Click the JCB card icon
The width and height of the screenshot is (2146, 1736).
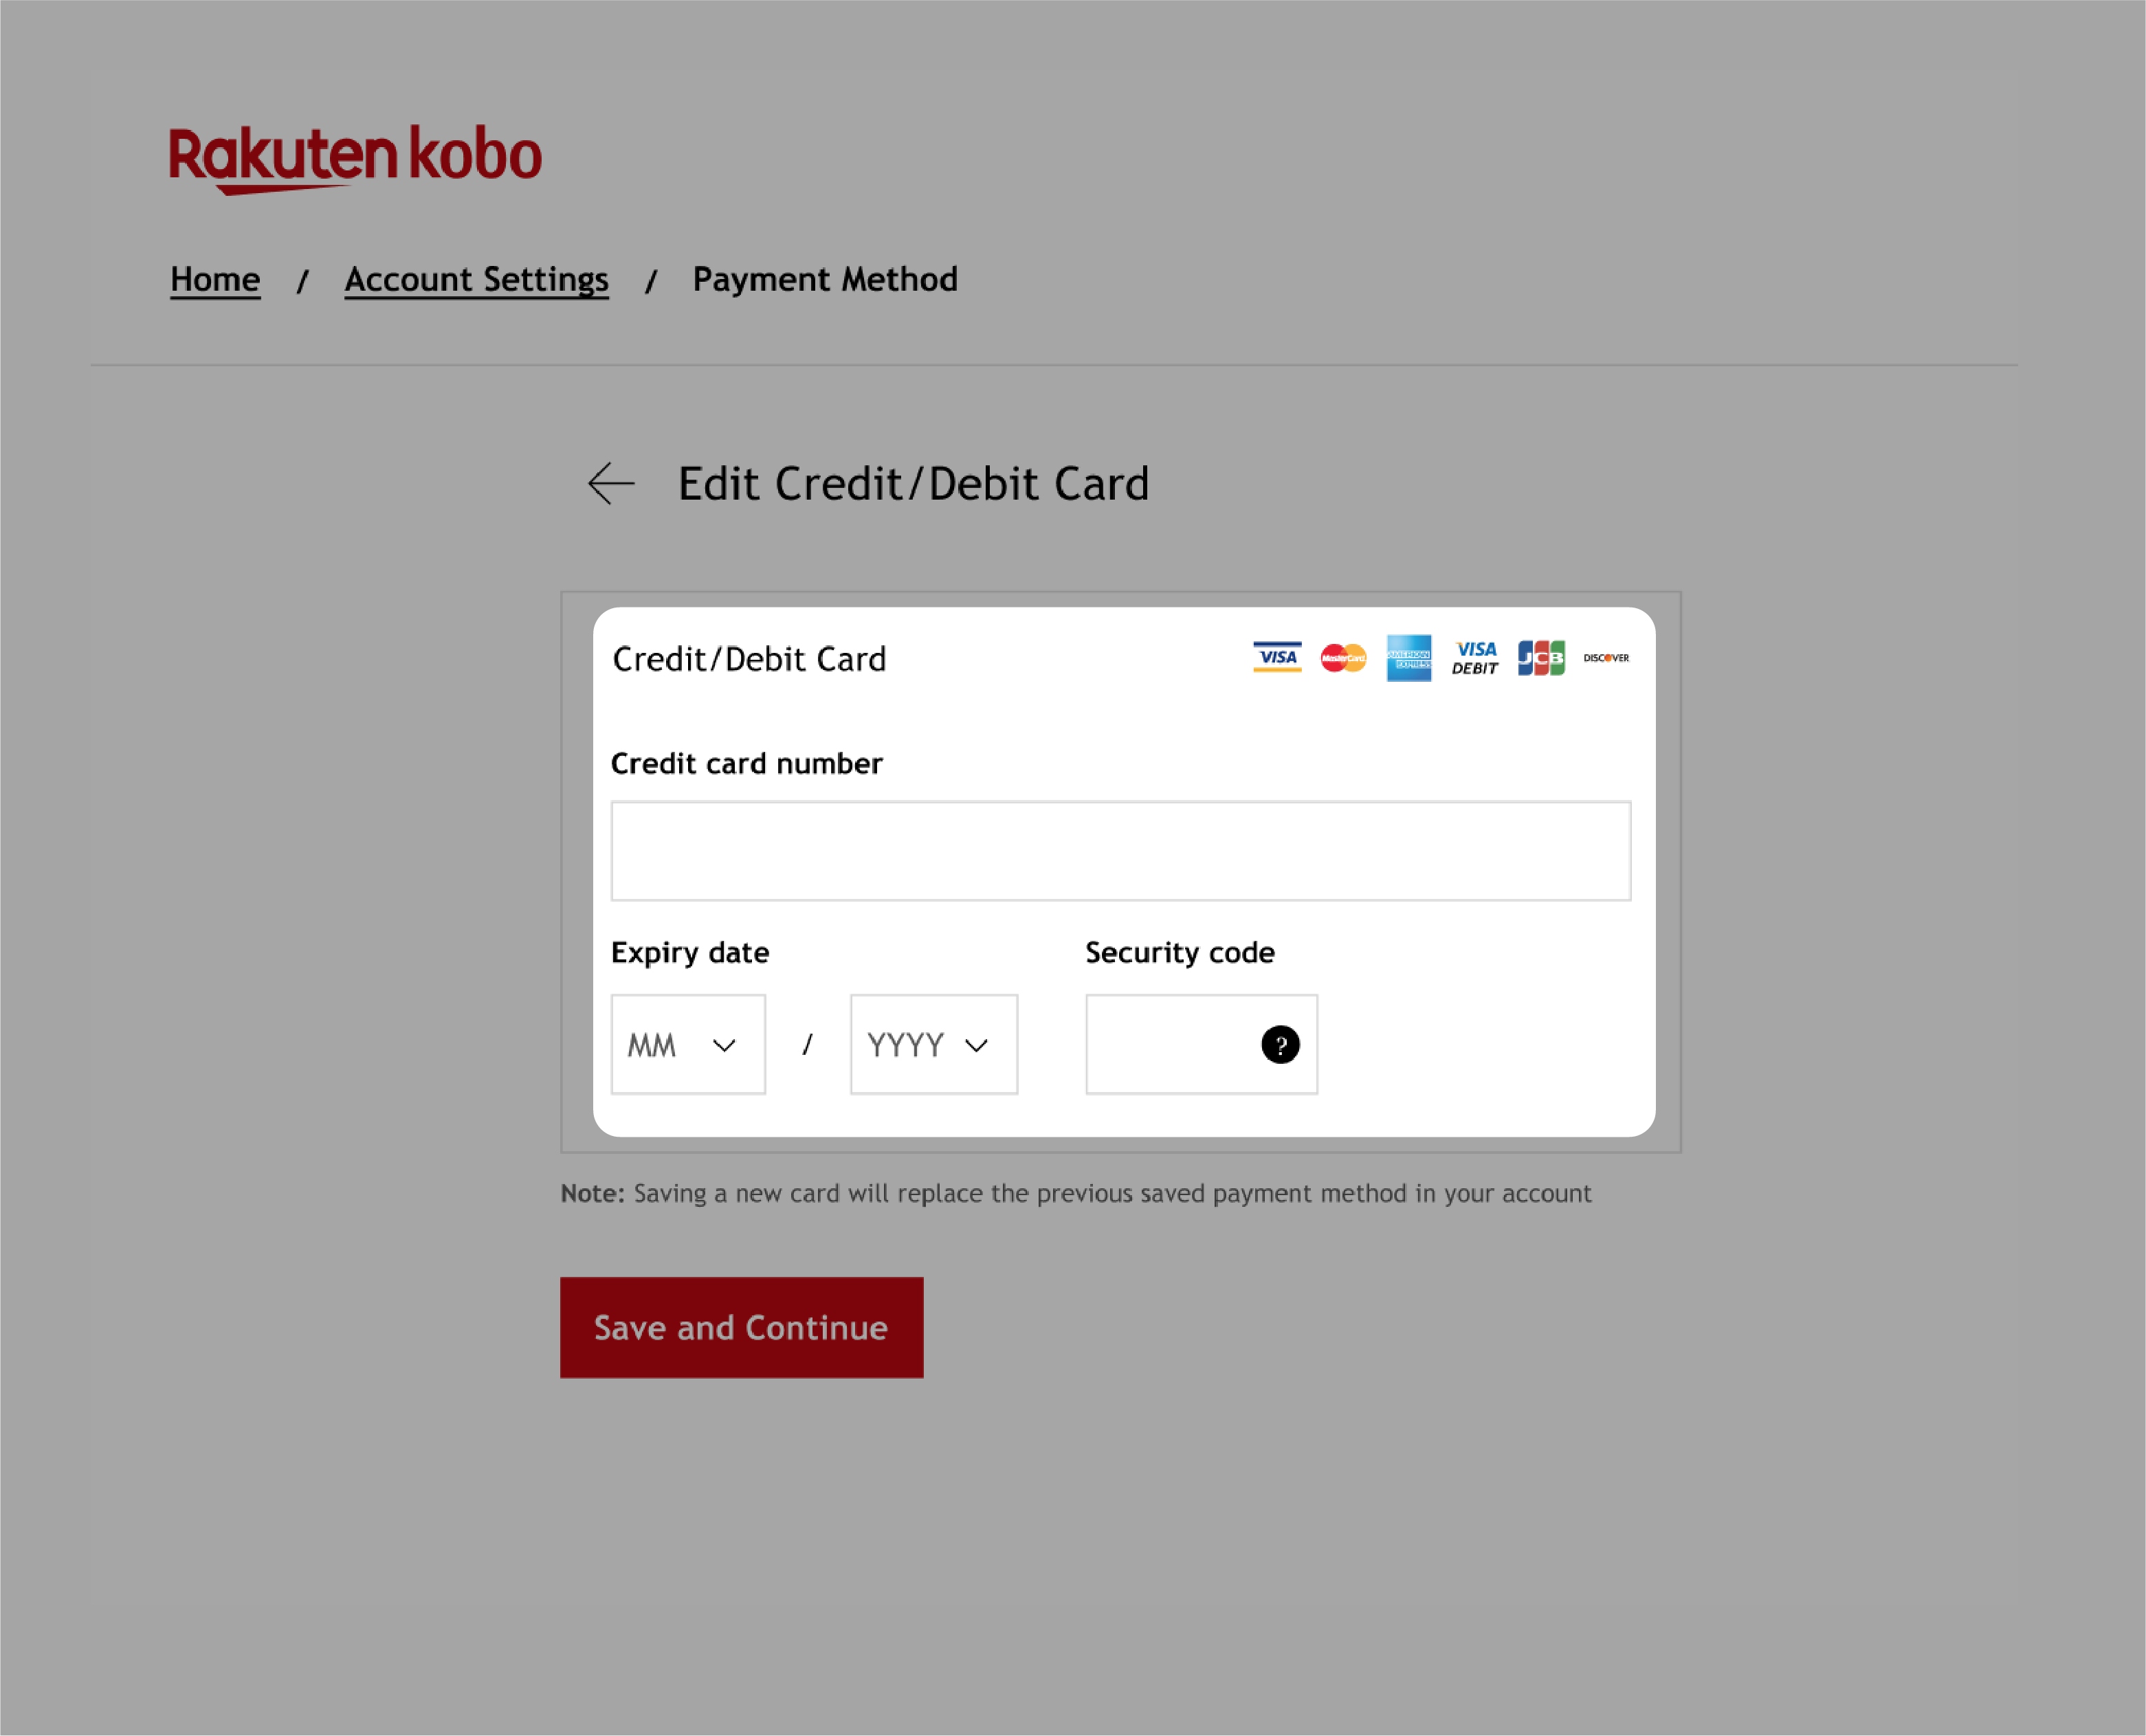(1540, 657)
